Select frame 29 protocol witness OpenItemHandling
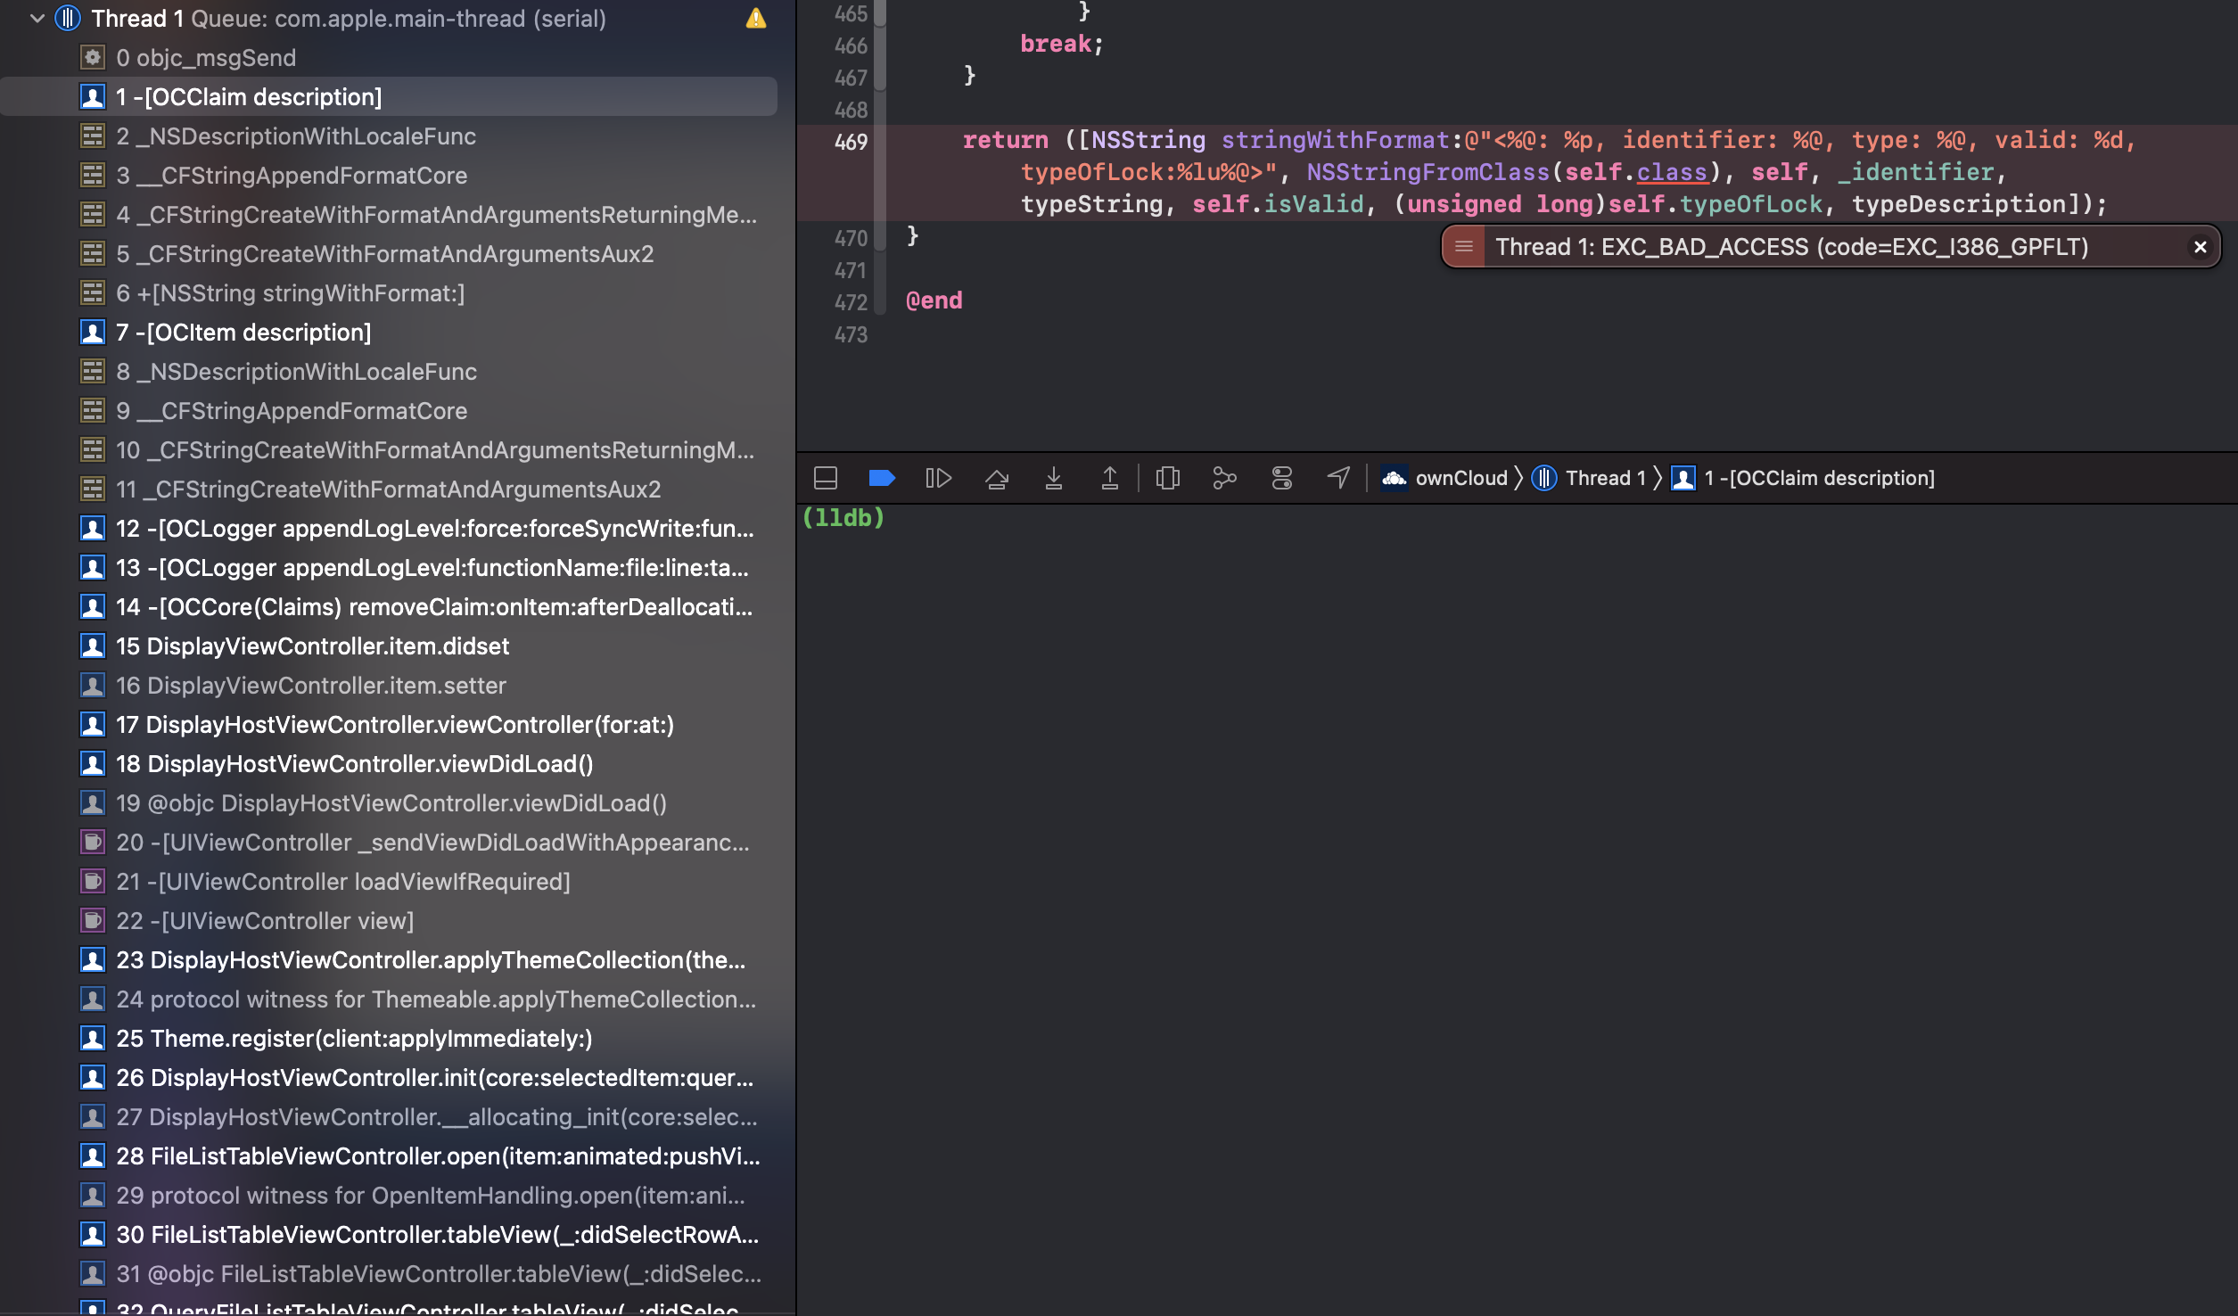 389,1196
